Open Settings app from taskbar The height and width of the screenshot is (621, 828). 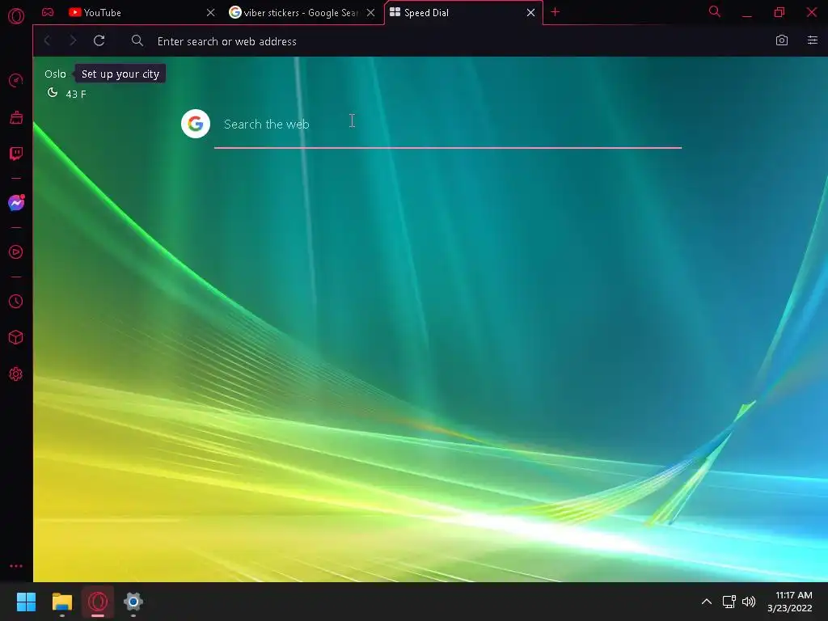pos(133,602)
